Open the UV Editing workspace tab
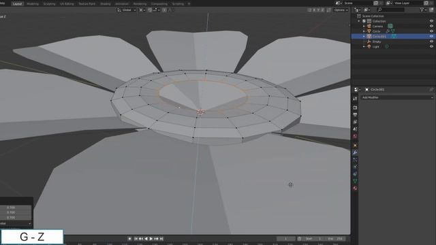Screen dimensions: 436x245 67,4
